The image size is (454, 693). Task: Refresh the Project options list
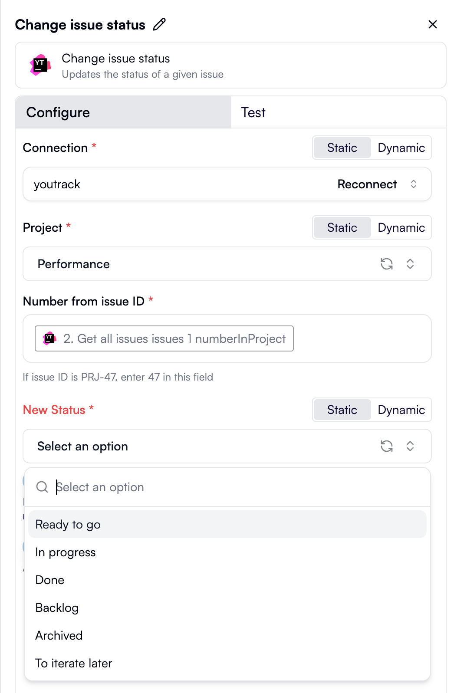coord(387,264)
